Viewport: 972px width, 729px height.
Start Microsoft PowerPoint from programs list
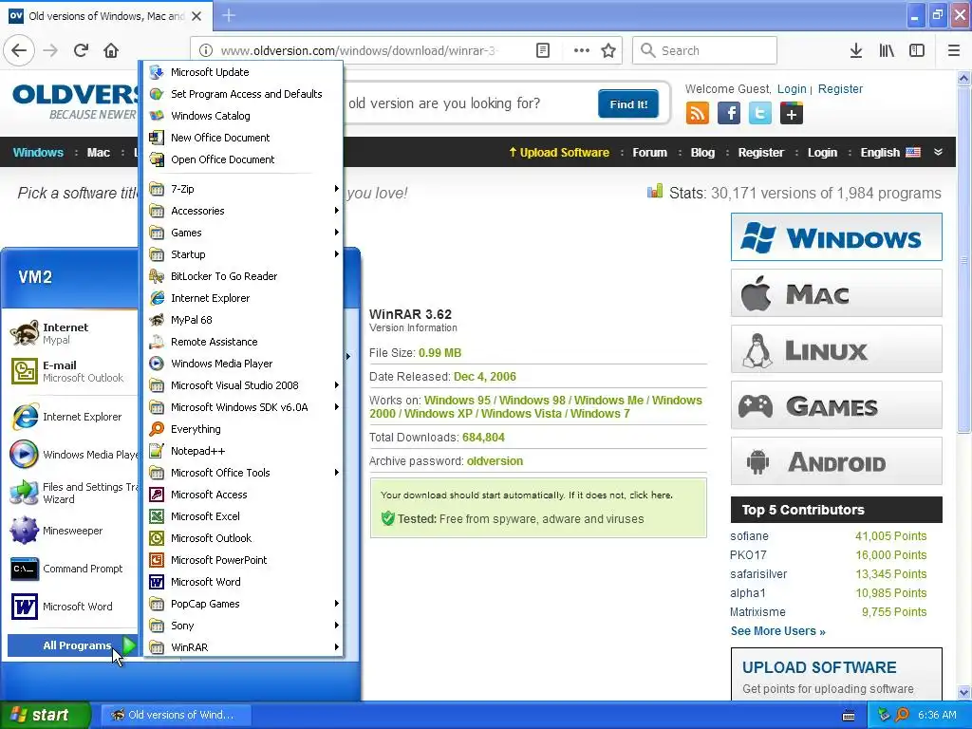coord(244,560)
